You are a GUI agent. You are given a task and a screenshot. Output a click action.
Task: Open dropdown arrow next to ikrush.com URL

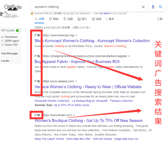pos(74,115)
